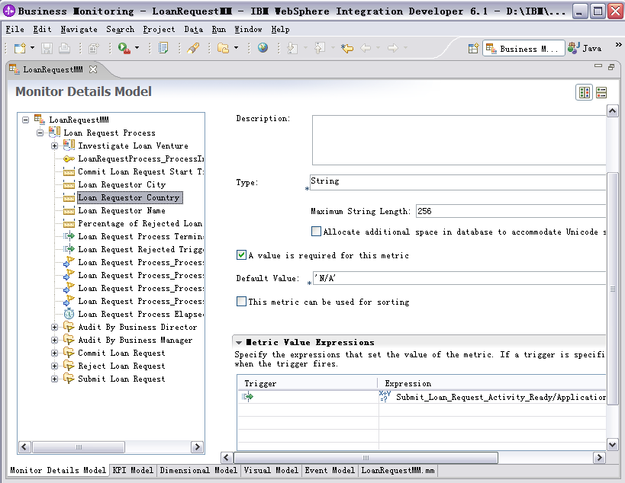Click the highlighter pen toolbar icon
625x483 pixels.
click(193, 48)
